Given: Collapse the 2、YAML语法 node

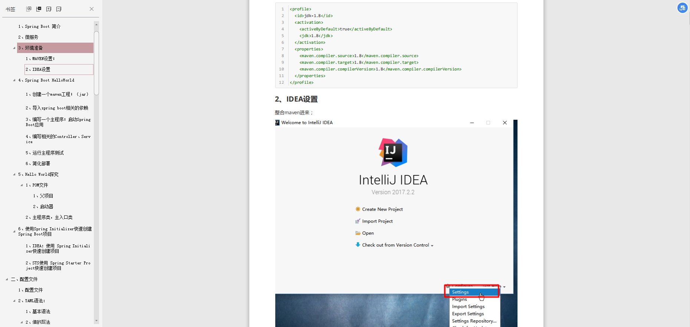Looking at the screenshot, I should (x=14, y=301).
